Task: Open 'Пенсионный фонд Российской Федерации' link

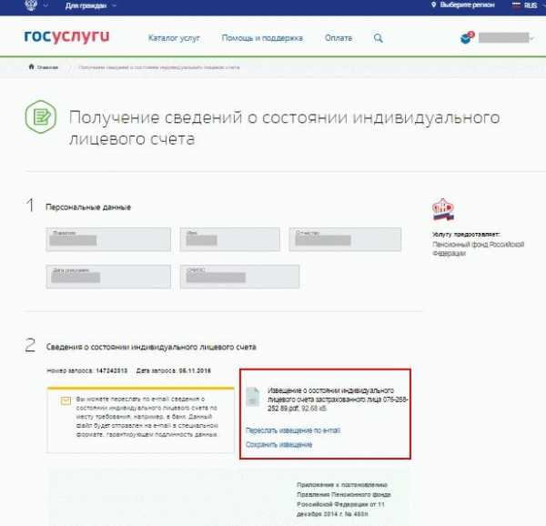Action: (x=478, y=248)
